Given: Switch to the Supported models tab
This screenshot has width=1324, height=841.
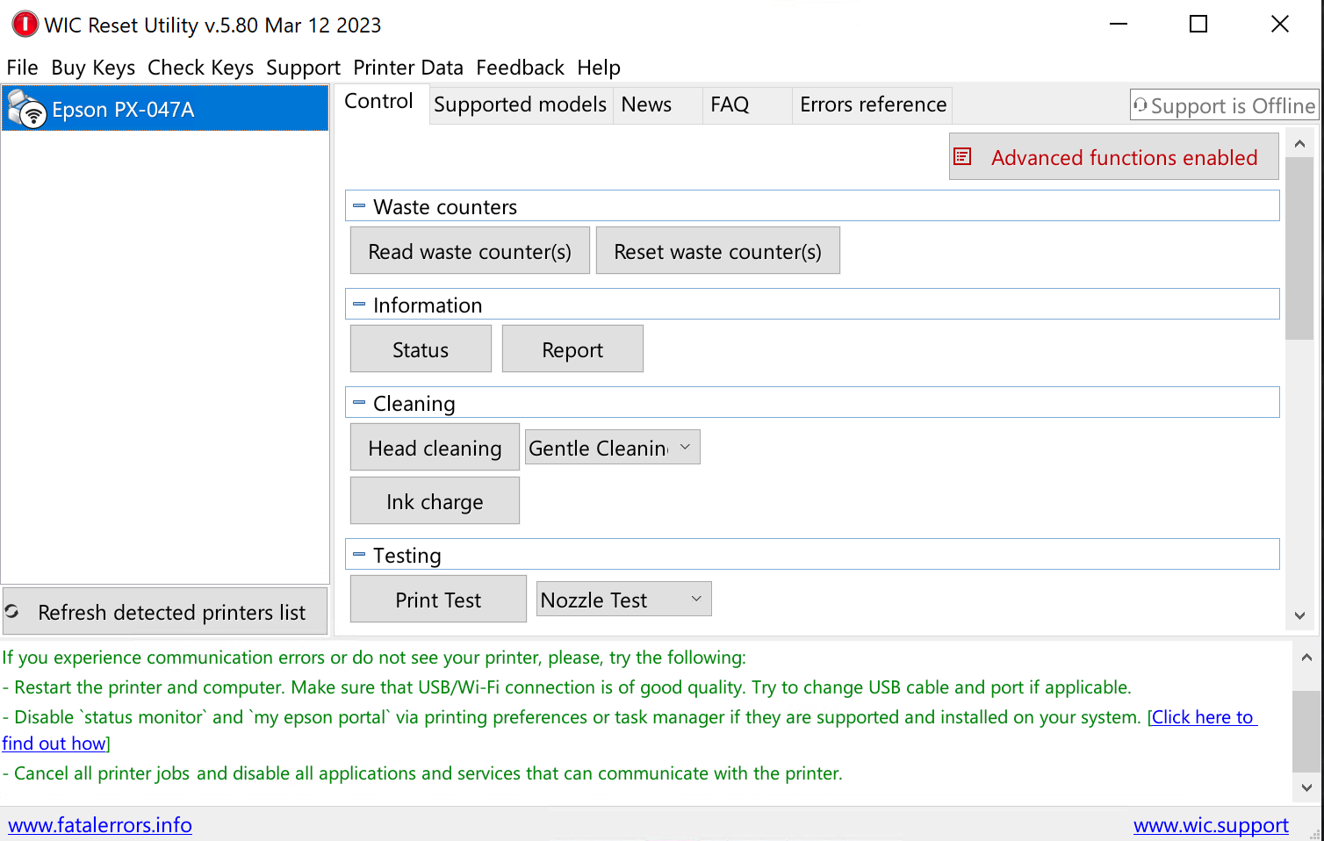Looking at the screenshot, I should (x=520, y=105).
